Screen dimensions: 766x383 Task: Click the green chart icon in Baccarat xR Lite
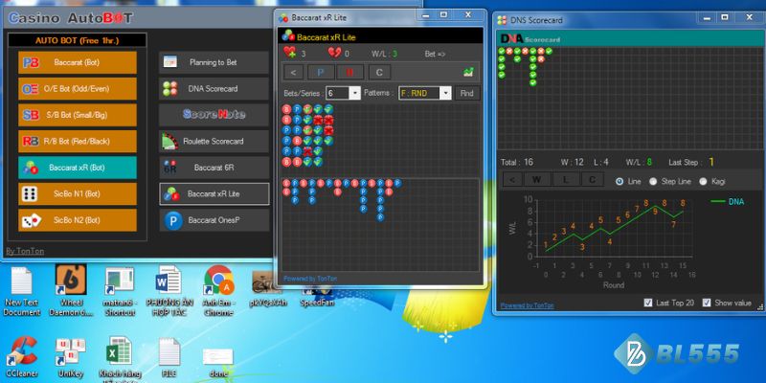pyautogui.click(x=468, y=72)
